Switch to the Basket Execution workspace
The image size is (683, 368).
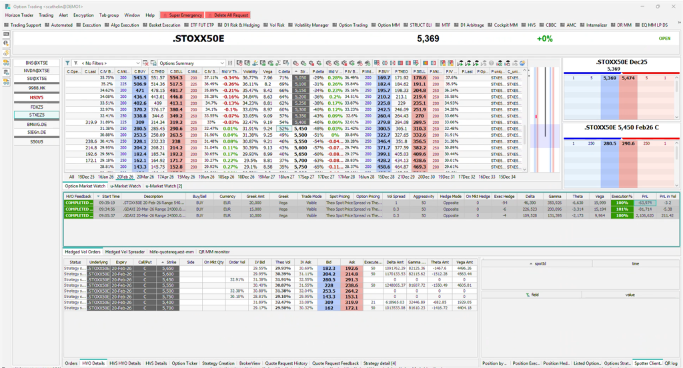coord(161,25)
